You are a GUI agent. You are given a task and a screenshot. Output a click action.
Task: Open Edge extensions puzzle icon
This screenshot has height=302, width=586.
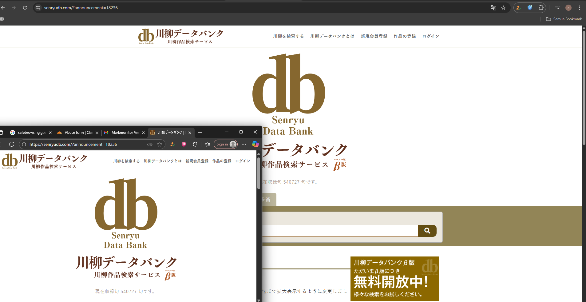(x=195, y=144)
